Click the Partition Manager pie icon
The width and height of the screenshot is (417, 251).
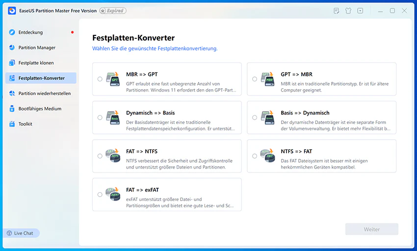coord(12,48)
